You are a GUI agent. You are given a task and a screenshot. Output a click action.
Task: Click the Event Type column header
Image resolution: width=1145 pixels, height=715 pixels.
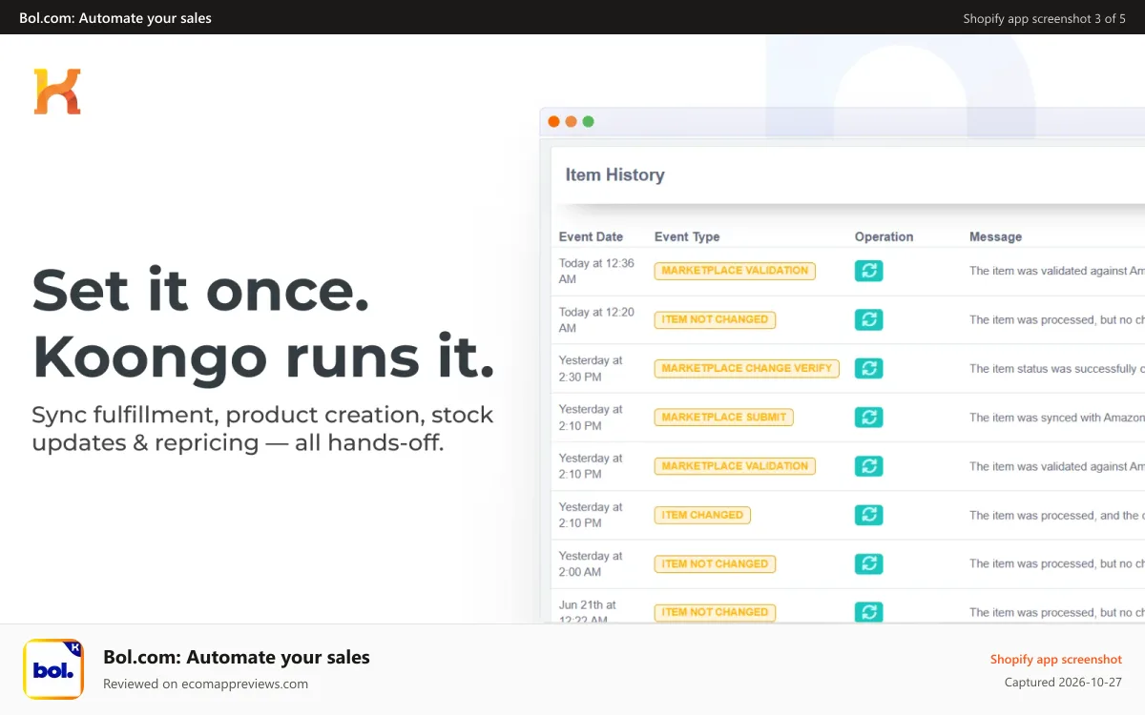687,236
